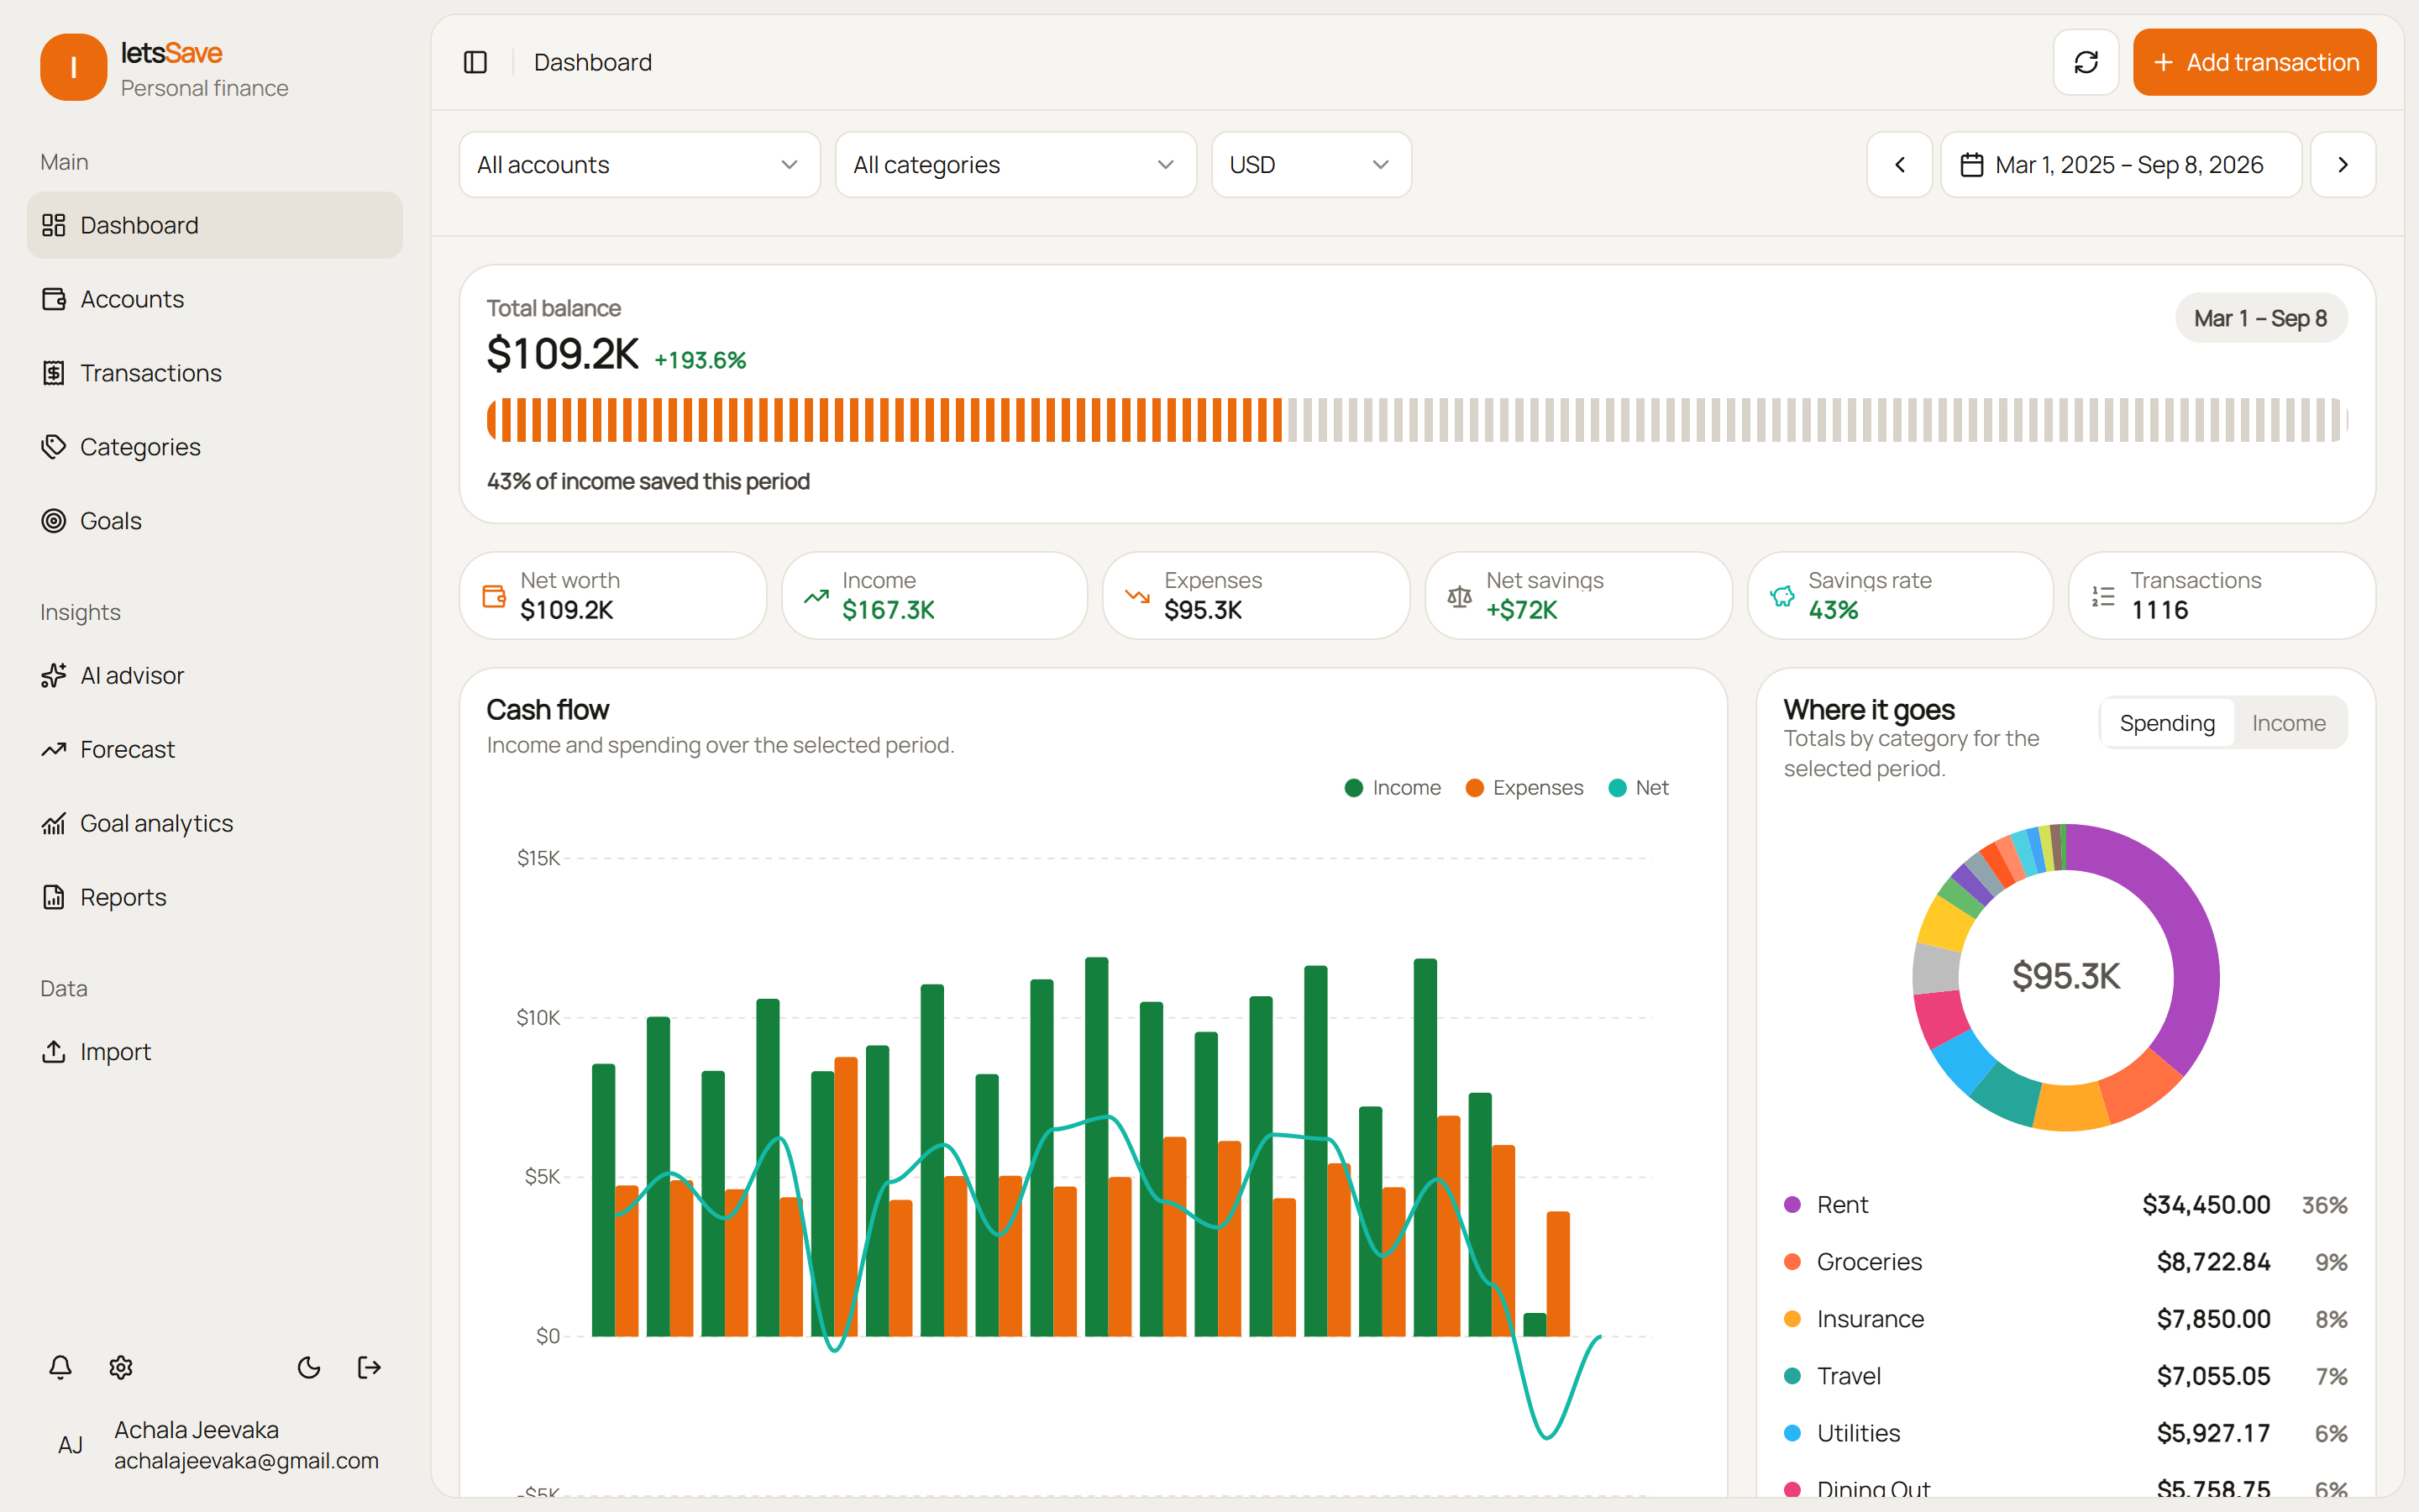Open Categories in the sidebar
The width and height of the screenshot is (2419, 1512).
(x=215, y=447)
